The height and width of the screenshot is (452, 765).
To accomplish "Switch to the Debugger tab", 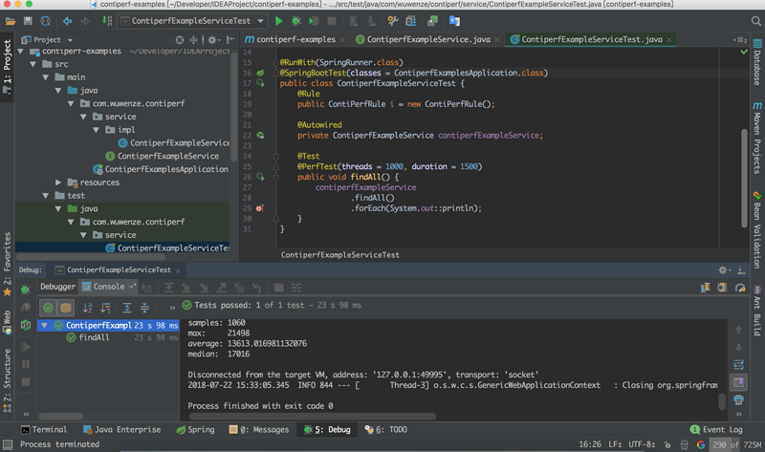I will [57, 287].
